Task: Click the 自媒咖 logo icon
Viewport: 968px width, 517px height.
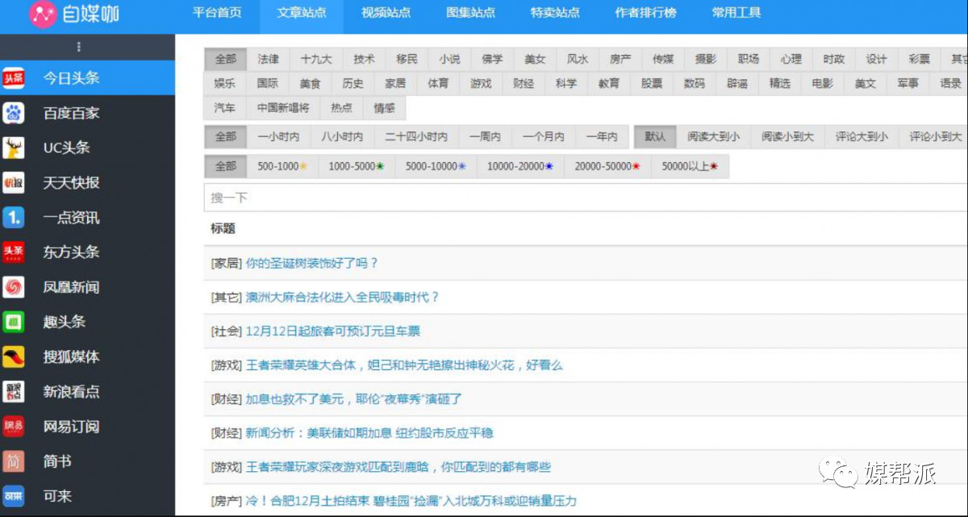Action: 43,14
